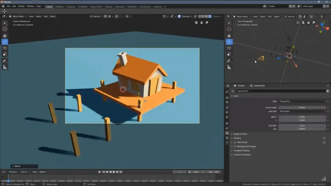Screen dimensions: 331x186
Task: Click the Blender logo menu icon
Action: (3, 6)
